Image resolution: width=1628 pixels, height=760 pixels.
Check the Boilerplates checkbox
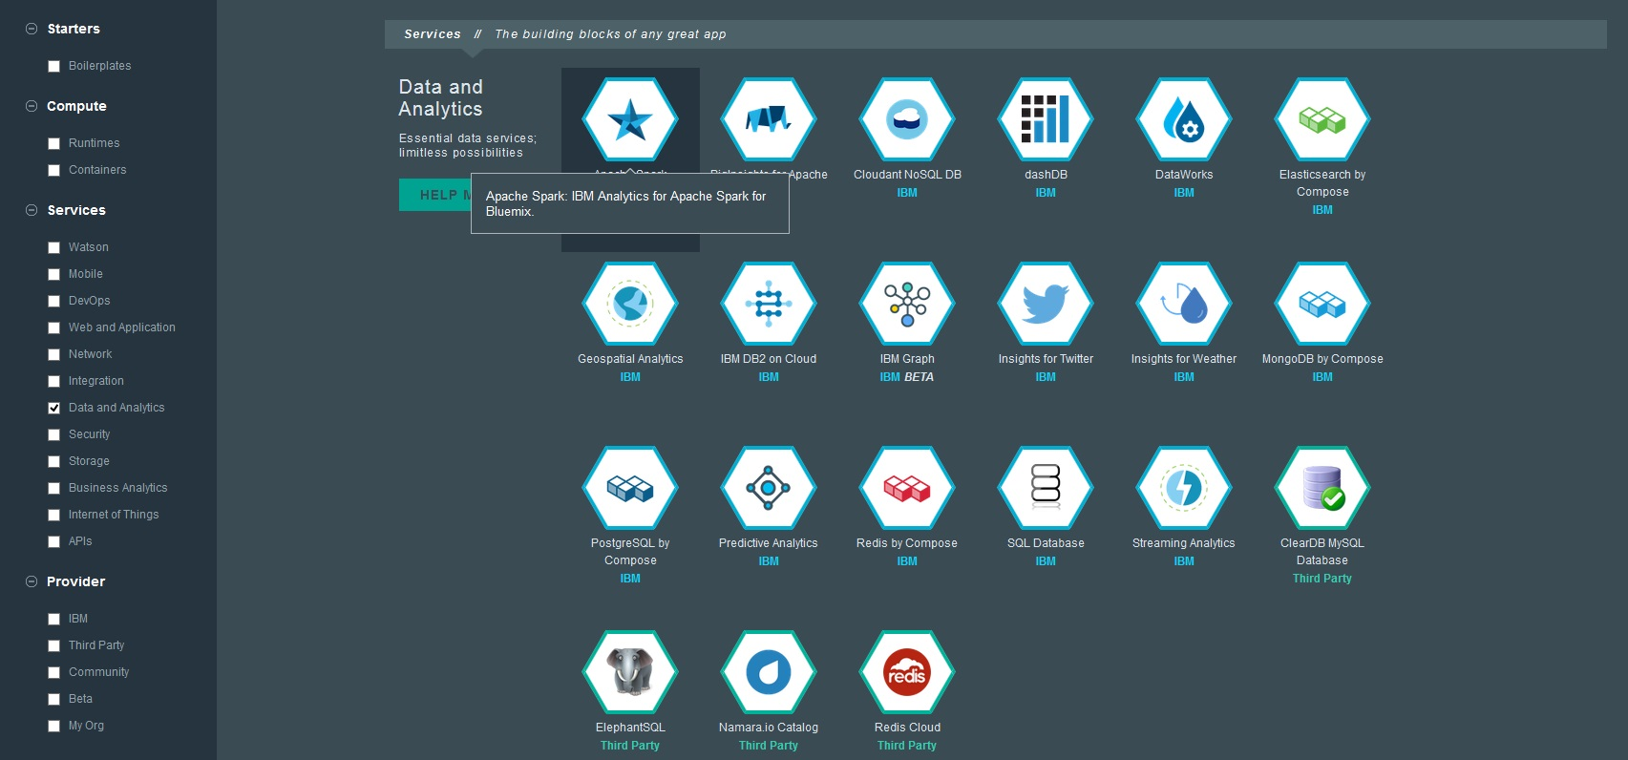pos(54,67)
